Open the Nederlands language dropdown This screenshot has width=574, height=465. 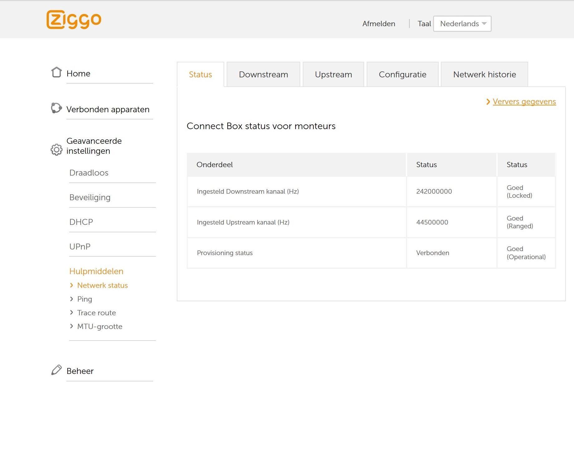click(462, 24)
